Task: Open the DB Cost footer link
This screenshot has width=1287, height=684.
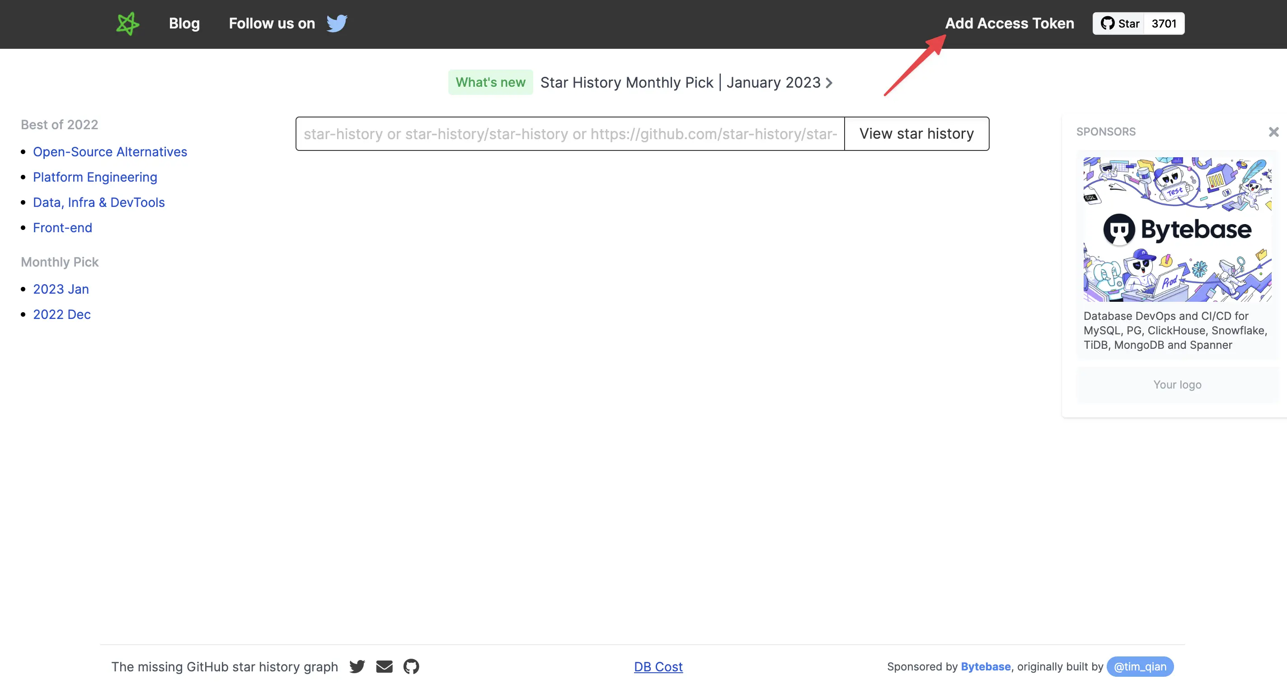Action: click(658, 666)
